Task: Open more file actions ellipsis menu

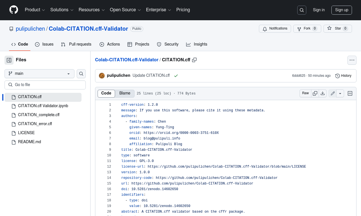Action: (x=352, y=60)
